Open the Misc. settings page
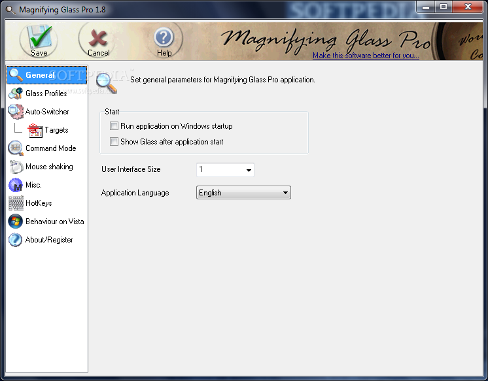488x381 pixels. (33, 185)
